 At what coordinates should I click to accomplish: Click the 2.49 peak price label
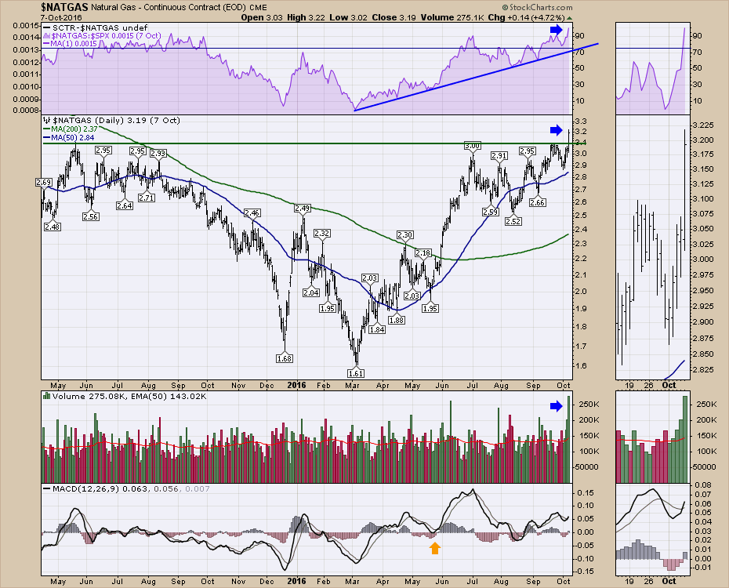pos(303,209)
